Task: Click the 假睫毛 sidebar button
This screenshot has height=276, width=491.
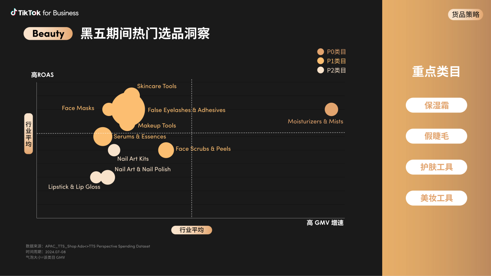Action: (x=436, y=136)
